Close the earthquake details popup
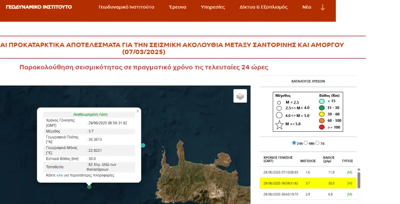 [138, 111]
